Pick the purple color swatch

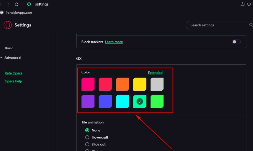pos(88,101)
